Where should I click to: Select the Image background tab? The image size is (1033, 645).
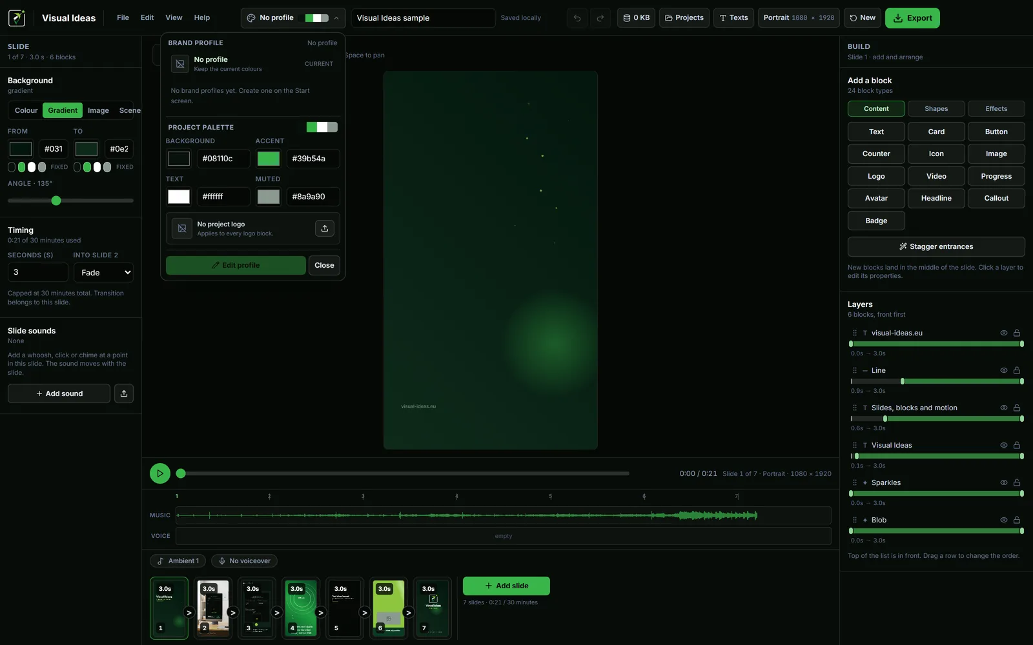(x=98, y=110)
